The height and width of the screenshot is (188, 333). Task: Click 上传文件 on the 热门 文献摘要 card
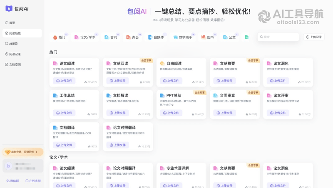pyautogui.click(x=224, y=81)
